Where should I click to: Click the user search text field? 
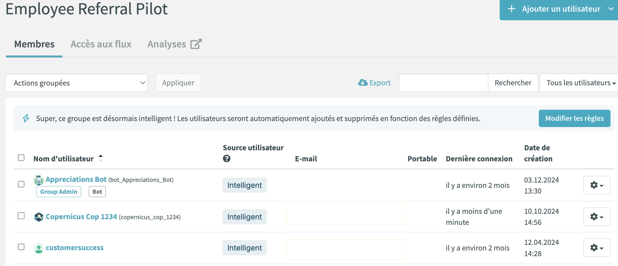443,83
